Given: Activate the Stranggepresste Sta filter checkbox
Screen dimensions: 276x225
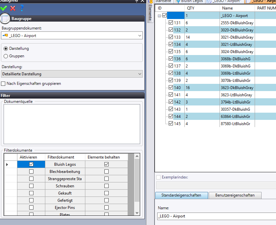Looking at the screenshot, I should tap(31, 178).
